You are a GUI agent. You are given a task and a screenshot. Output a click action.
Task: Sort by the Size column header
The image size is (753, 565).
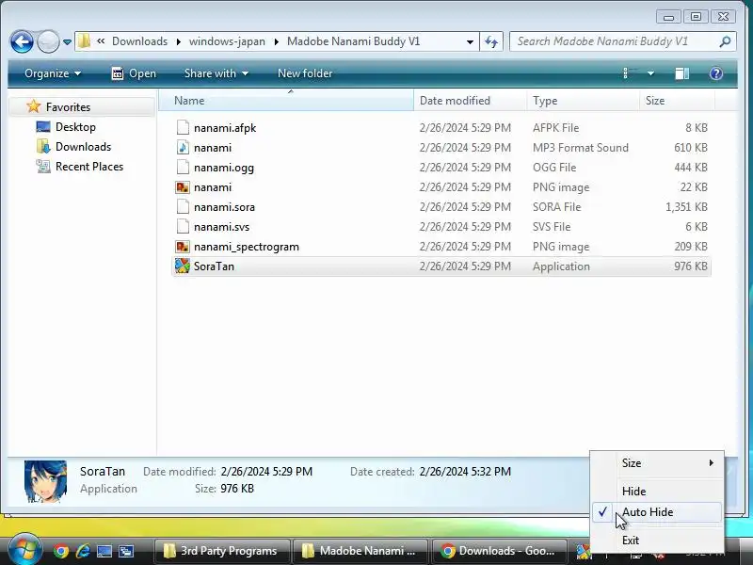pyautogui.click(x=677, y=101)
